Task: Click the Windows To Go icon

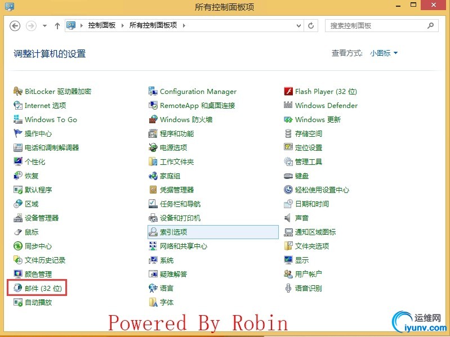Action: point(18,119)
